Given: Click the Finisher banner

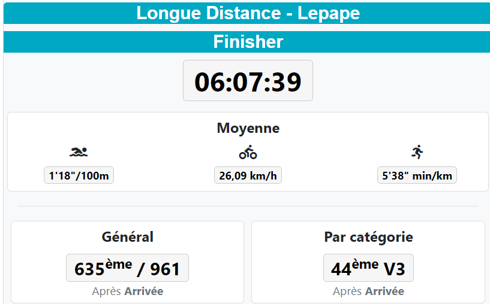Looking at the screenshot, I should click(248, 42).
